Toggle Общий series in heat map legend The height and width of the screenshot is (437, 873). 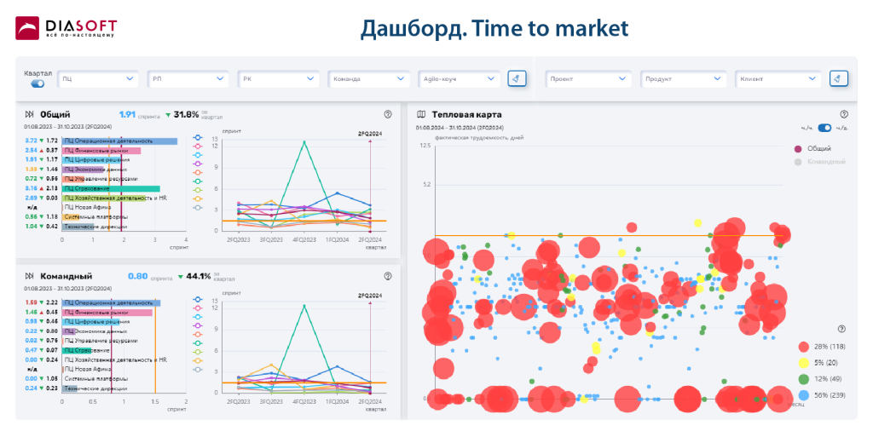[812, 148]
